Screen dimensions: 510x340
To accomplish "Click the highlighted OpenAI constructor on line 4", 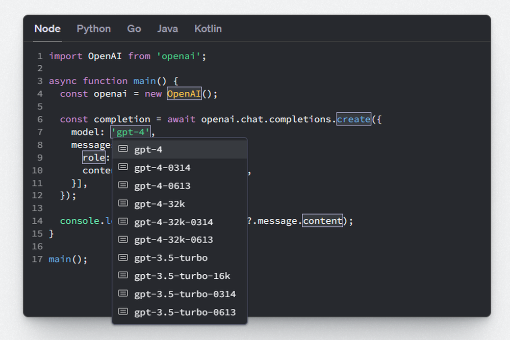I will coord(185,94).
